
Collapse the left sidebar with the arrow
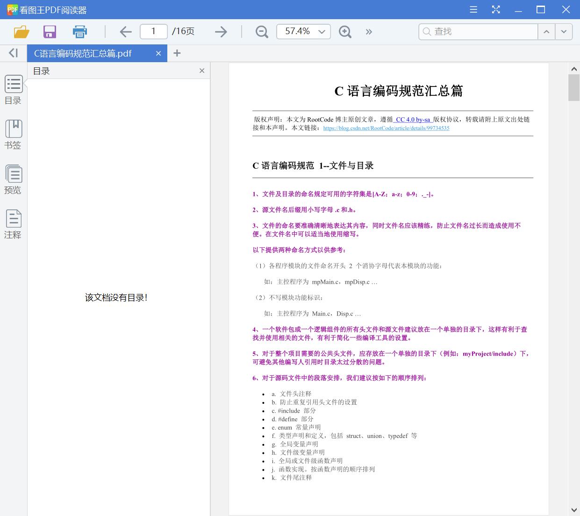13,53
